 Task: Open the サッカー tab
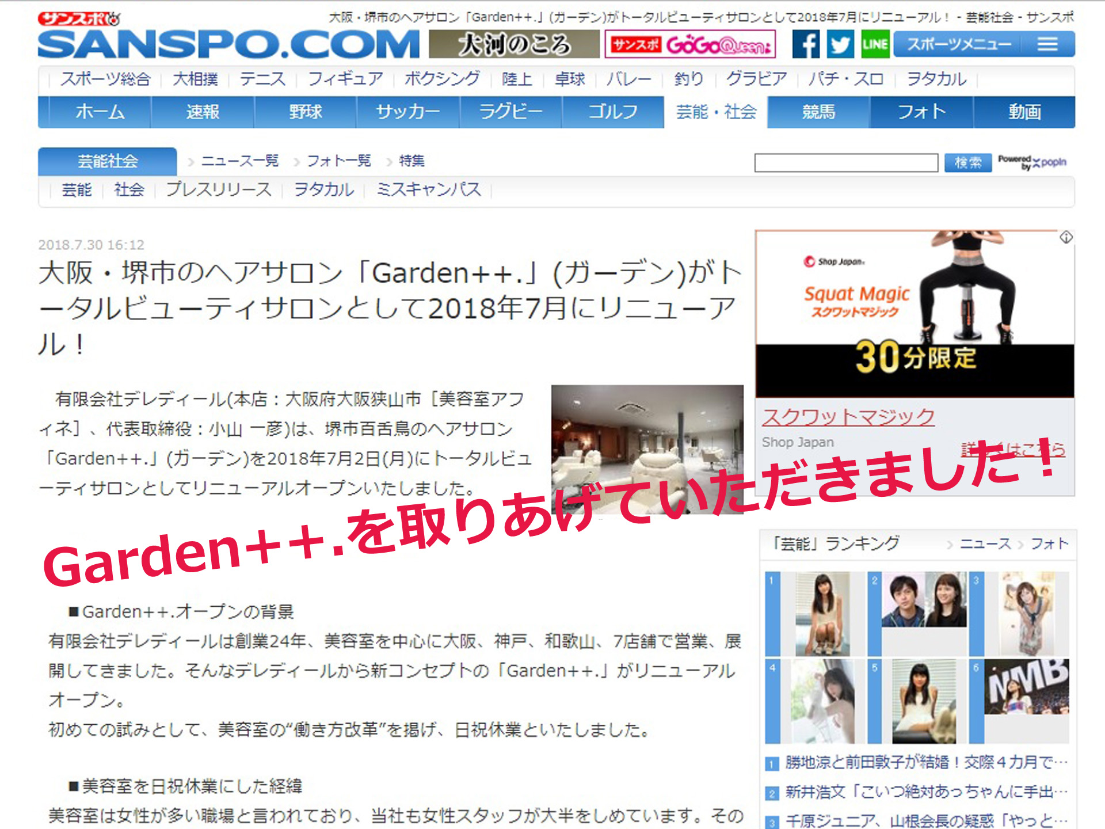[408, 112]
